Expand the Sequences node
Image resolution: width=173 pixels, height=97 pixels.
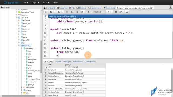pyautogui.click(x=16, y=15)
